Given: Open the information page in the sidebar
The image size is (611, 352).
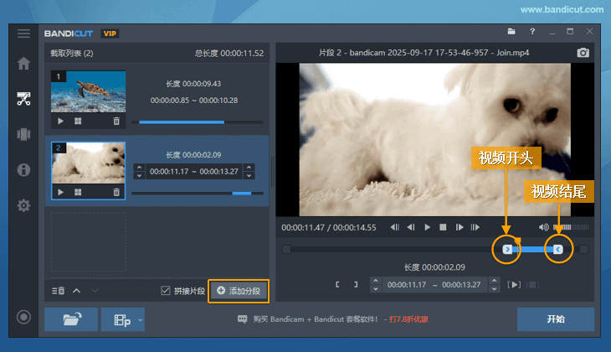Looking at the screenshot, I should [23, 170].
